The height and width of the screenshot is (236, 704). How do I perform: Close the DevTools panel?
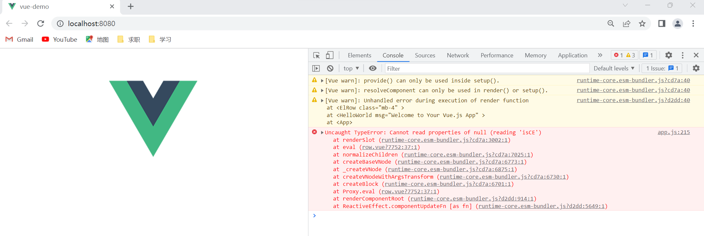point(696,55)
